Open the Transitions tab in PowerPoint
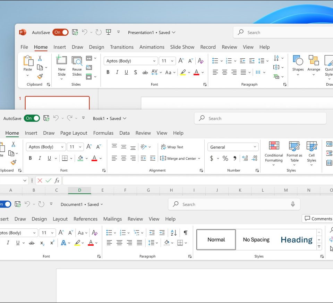Viewport: 333px width, 303px height. (121, 47)
